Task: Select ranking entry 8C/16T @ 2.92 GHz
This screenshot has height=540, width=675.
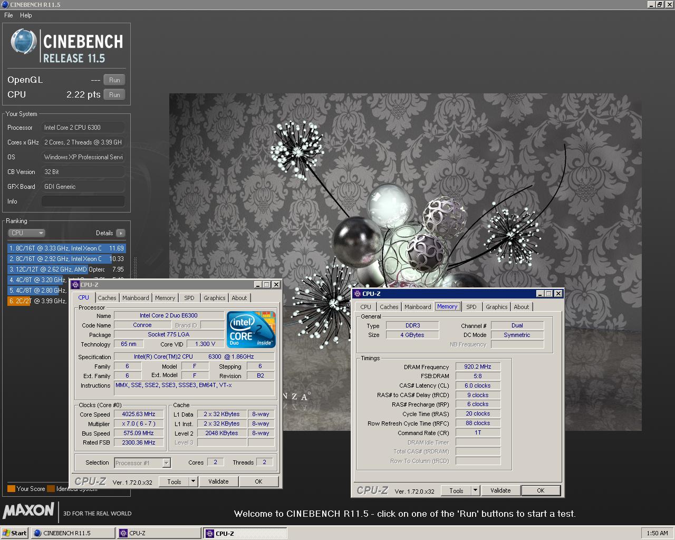Action: click(66, 259)
